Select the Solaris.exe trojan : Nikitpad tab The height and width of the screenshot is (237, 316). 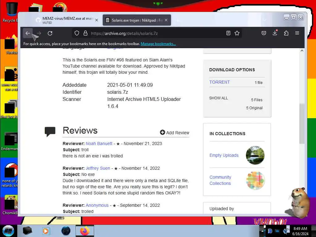(x=137, y=20)
